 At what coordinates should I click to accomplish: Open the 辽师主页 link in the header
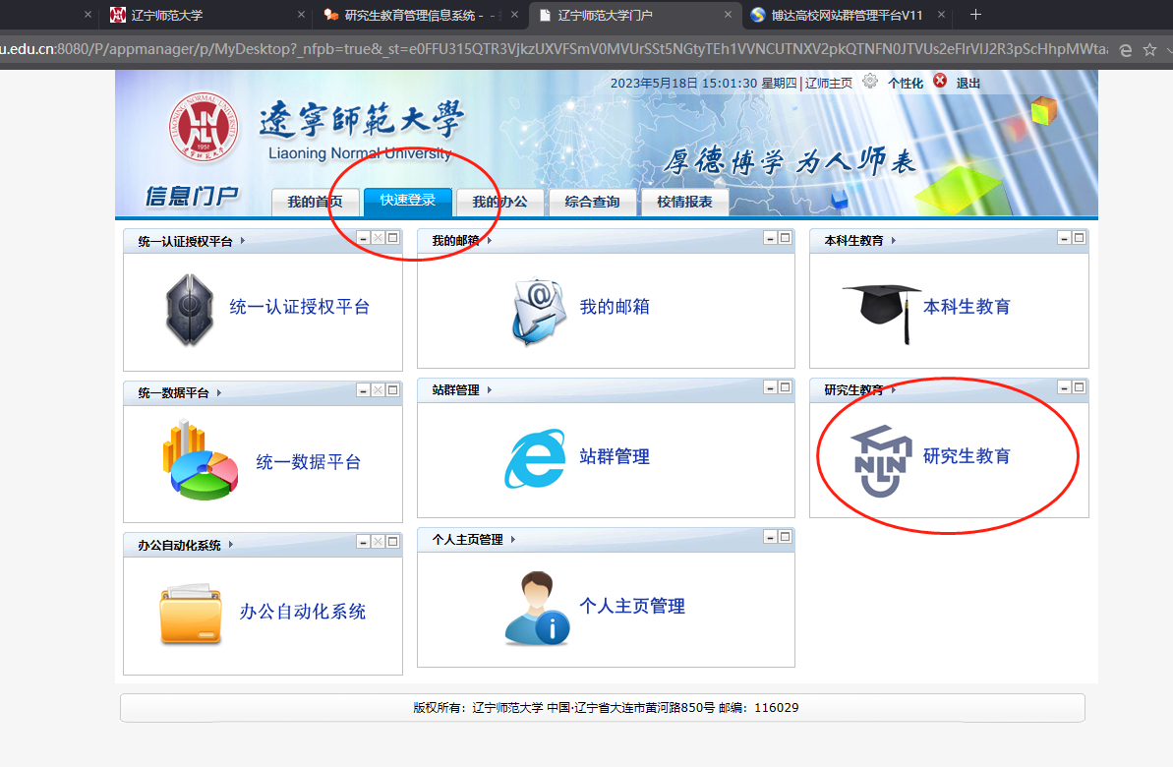click(x=829, y=83)
